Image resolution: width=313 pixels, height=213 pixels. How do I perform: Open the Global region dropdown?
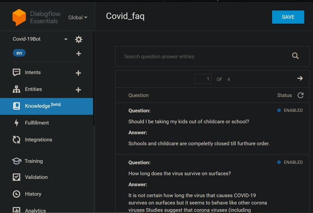(x=78, y=17)
